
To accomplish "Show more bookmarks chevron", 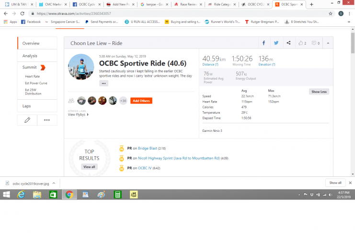I will [349, 22].
